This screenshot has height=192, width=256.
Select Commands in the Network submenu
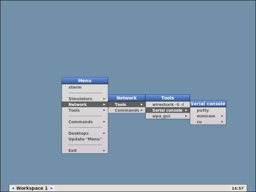[127, 110]
